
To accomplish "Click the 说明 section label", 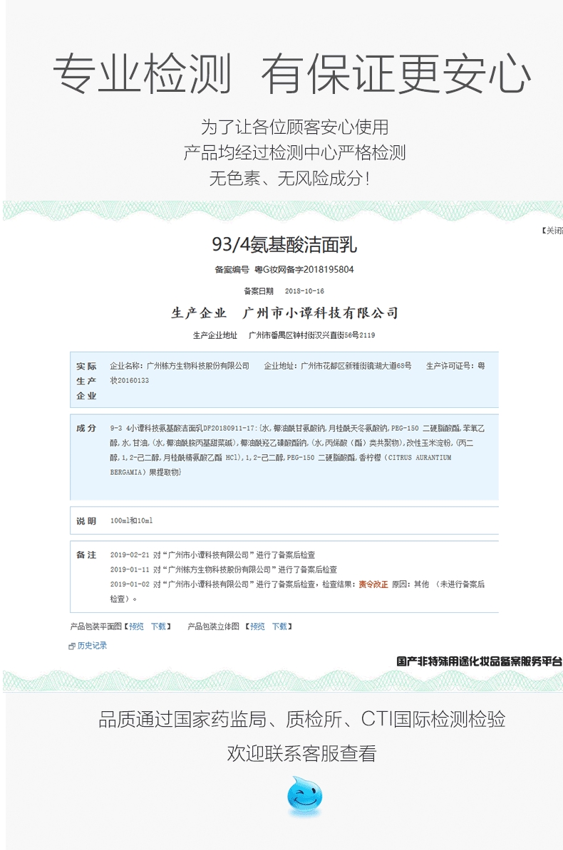I will tap(86, 521).
